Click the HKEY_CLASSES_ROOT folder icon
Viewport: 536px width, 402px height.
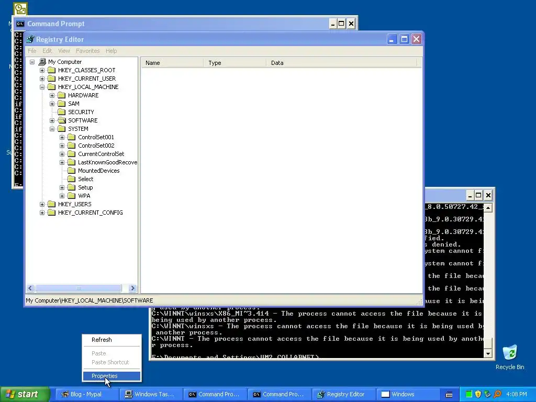[52, 70]
